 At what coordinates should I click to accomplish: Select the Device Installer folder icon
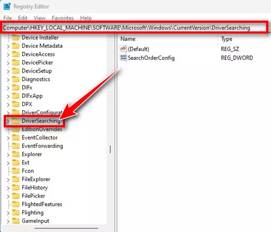[x=16, y=37]
